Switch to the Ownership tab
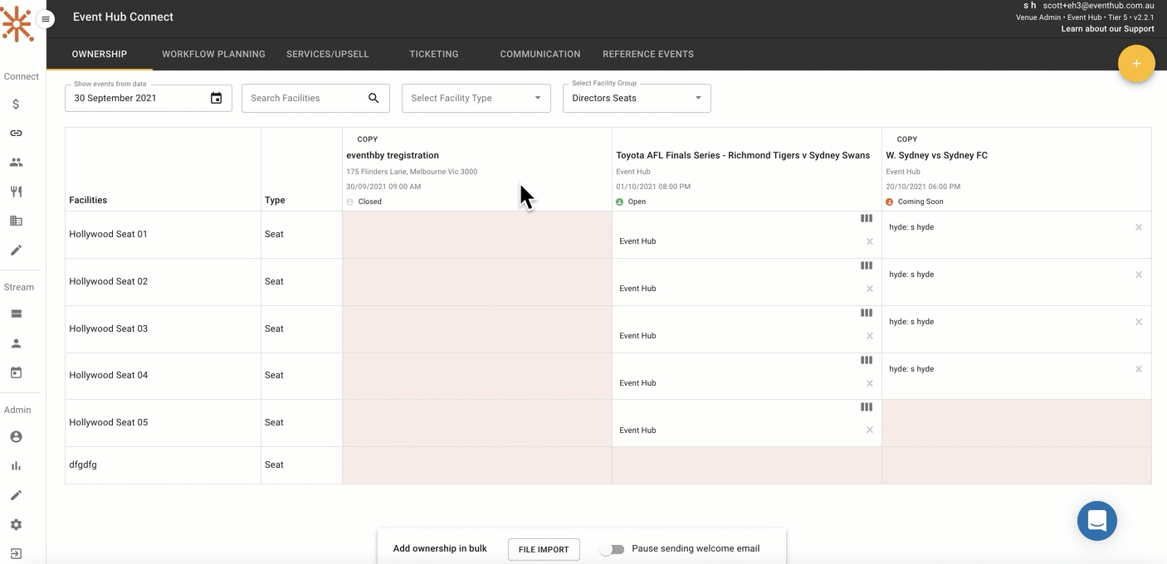This screenshot has width=1167, height=564. coord(100,54)
